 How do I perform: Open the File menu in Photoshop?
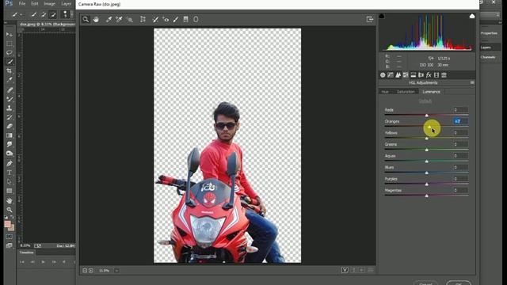tap(22, 3)
